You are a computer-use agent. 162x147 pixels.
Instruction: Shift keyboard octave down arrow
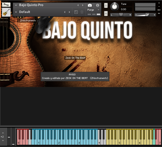(x=3, y=141)
